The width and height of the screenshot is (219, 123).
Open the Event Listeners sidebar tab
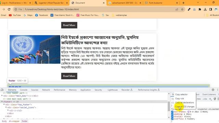pyautogui.click(x=209, y=94)
